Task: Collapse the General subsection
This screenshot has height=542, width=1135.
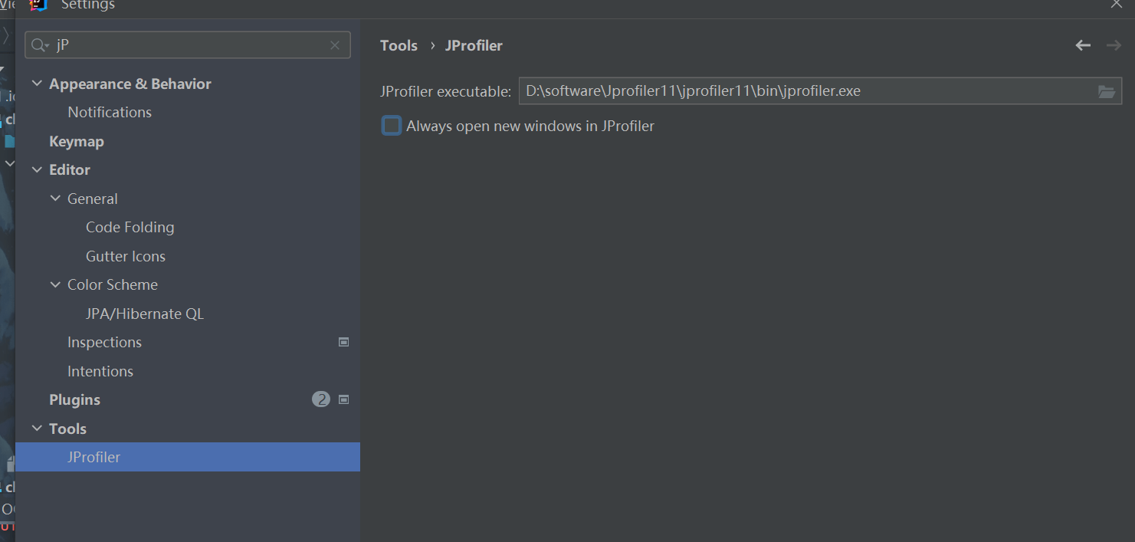Action: click(x=55, y=199)
